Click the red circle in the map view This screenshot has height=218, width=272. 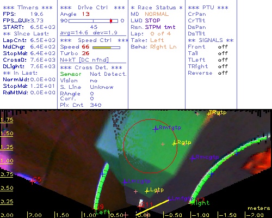150,147
